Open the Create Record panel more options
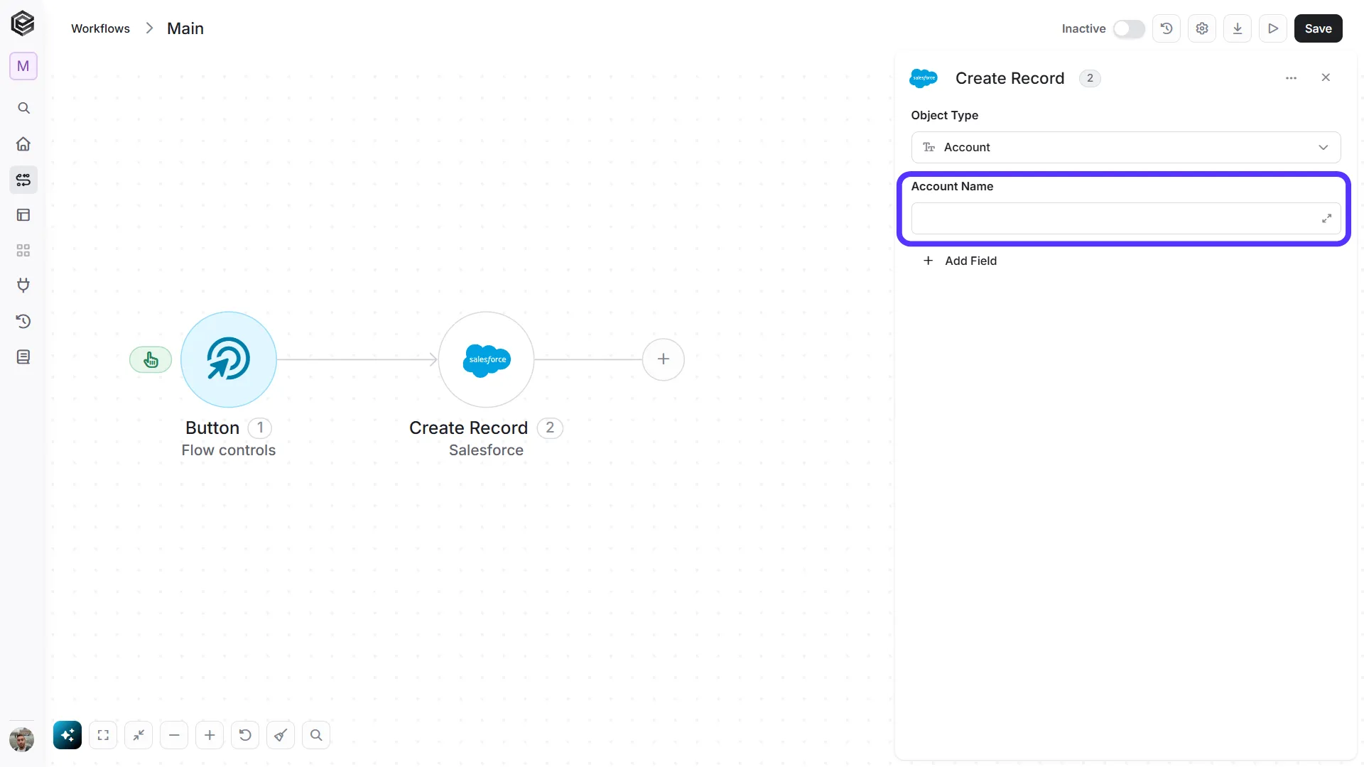The height and width of the screenshot is (767, 1364). click(x=1292, y=78)
